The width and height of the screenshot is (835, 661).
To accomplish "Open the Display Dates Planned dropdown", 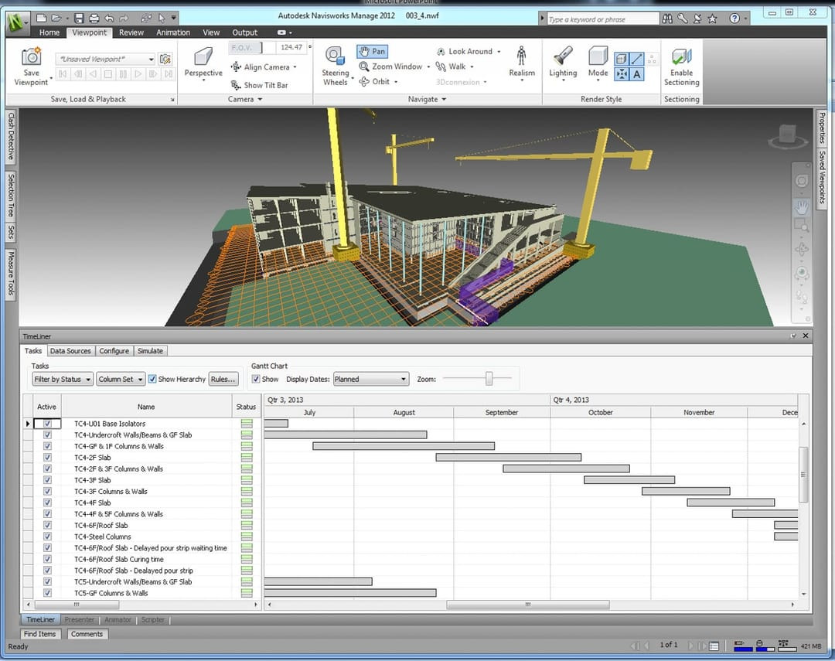I will click(x=370, y=379).
